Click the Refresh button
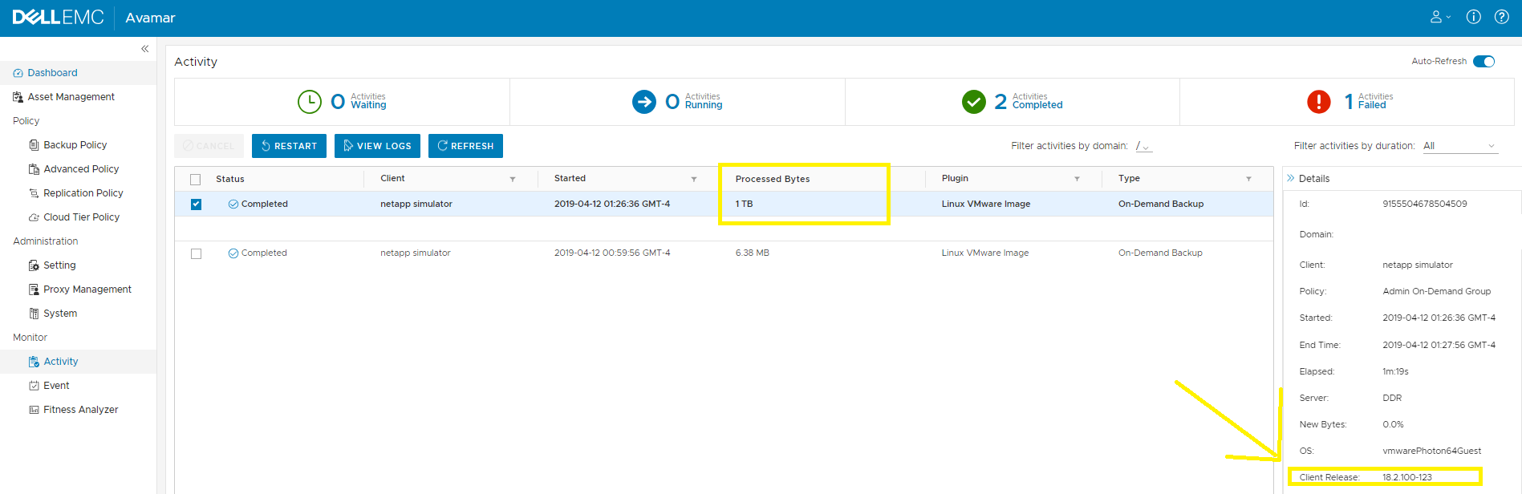This screenshot has height=494, width=1522. (465, 146)
